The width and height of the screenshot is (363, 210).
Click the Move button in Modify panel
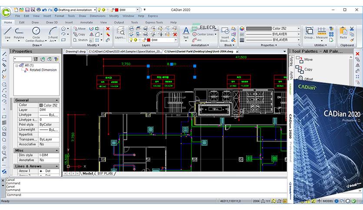79,29
